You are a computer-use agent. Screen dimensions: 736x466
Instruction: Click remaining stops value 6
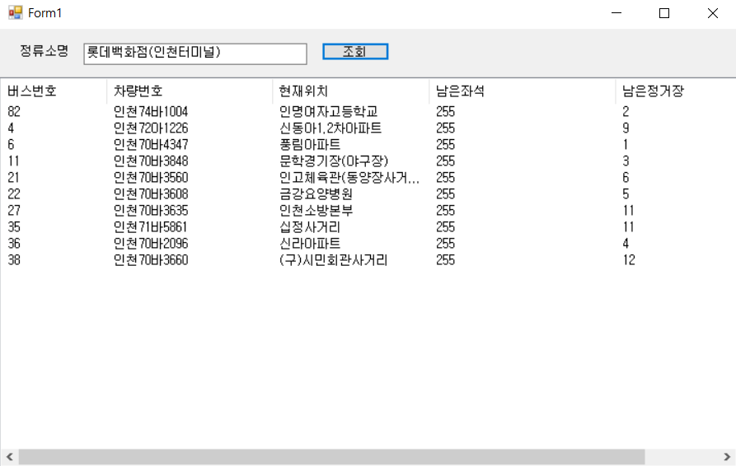coord(626,177)
